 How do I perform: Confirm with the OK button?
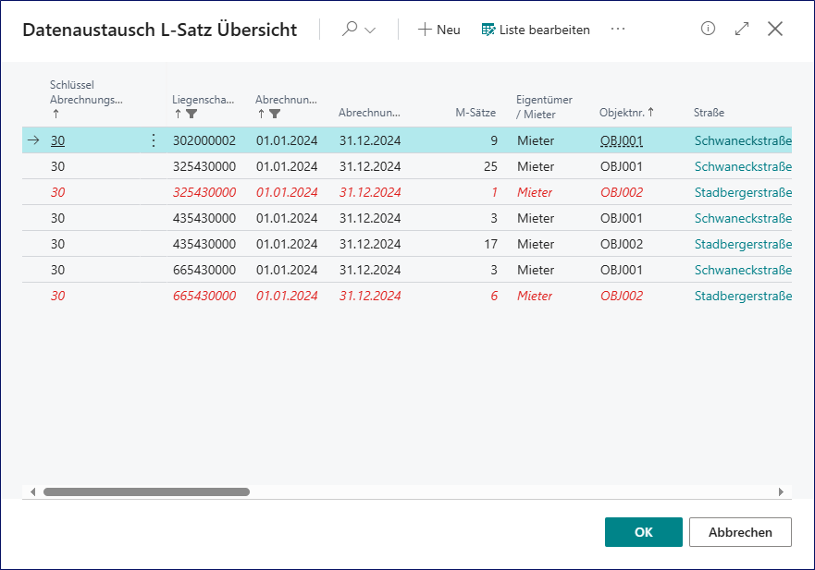pos(643,532)
